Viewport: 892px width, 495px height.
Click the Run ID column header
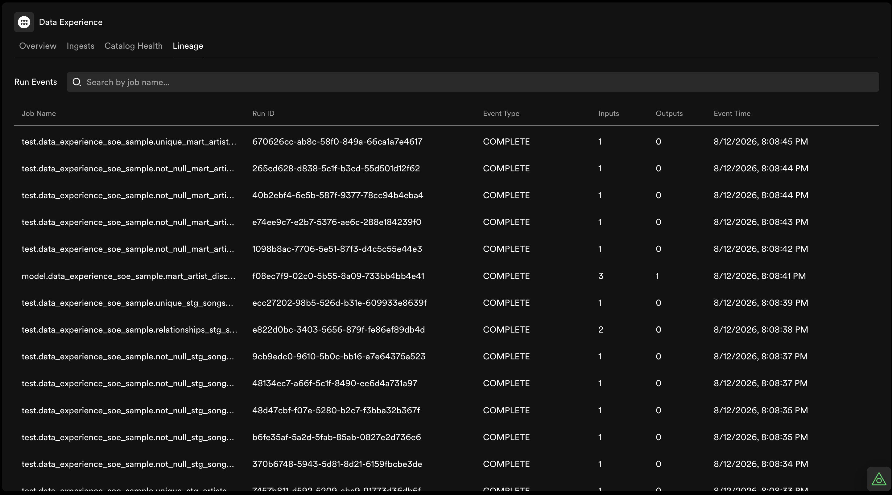(x=263, y=113)
